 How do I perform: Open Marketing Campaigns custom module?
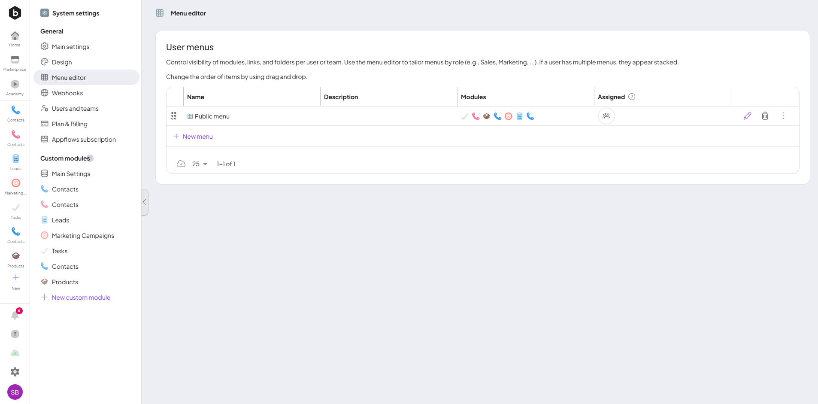point(83,236)
